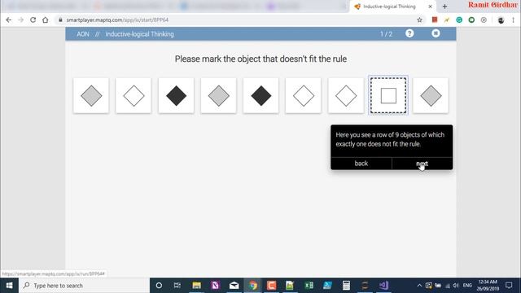Click next in the tutorial tooltip
The width and height of the screenshot is (521, 293).
[x=422, y=164]
